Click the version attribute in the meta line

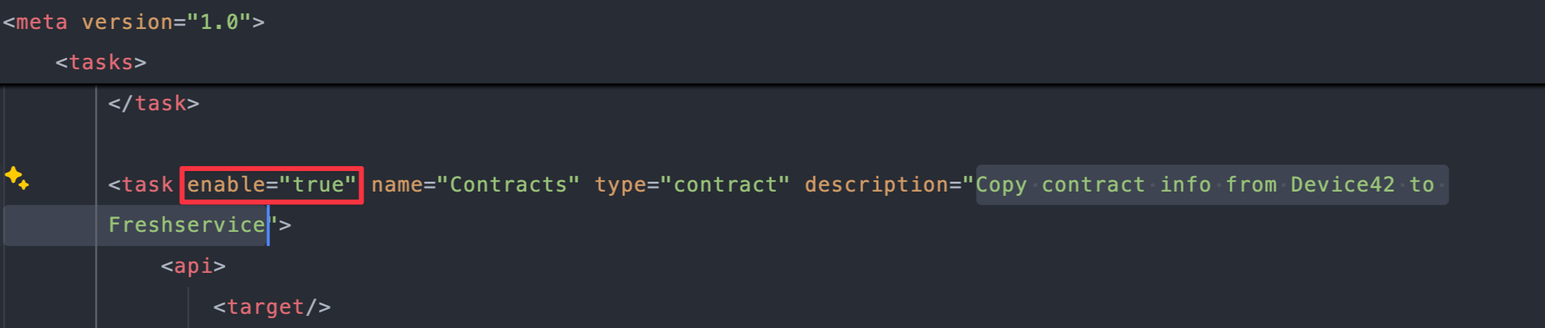coord(127,22)
